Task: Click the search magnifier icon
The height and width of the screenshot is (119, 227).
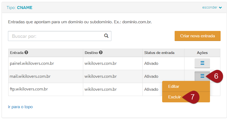Action: point(106,36)
